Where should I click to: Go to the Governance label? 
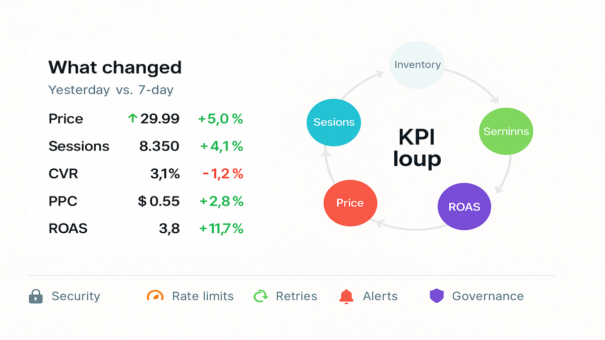[x=488, y=296]
